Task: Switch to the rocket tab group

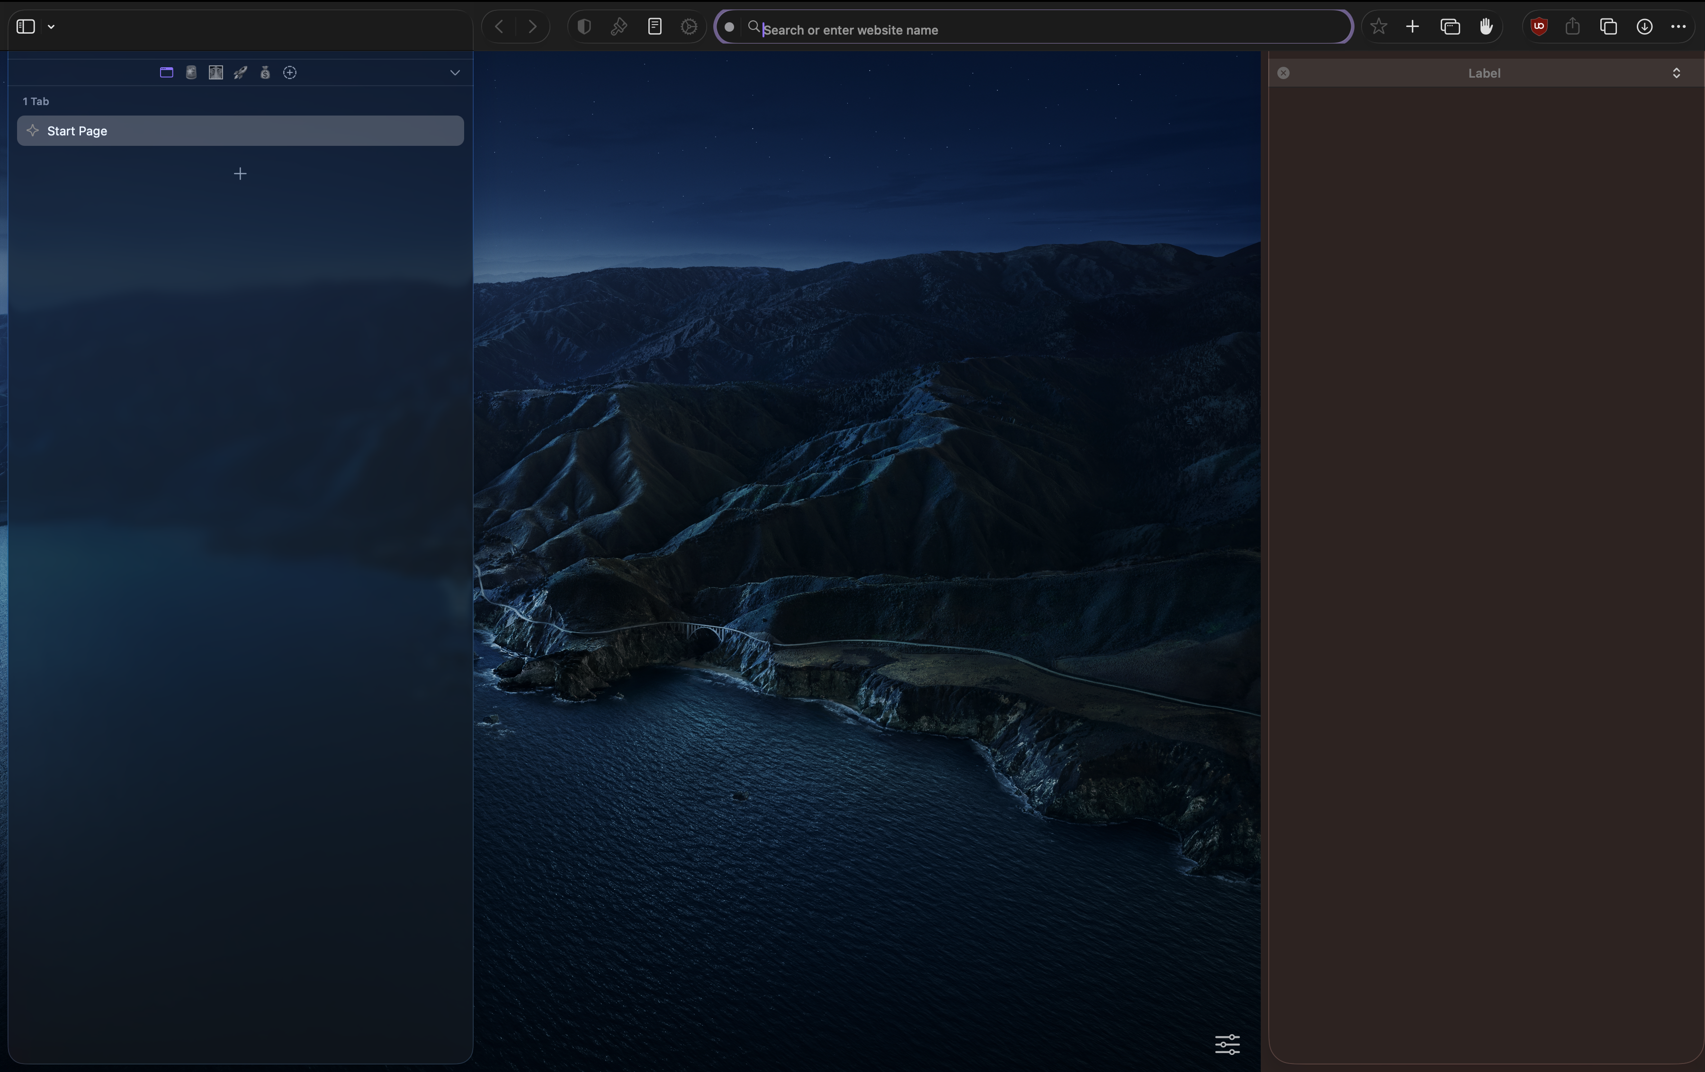Action: tap(241, 72)
